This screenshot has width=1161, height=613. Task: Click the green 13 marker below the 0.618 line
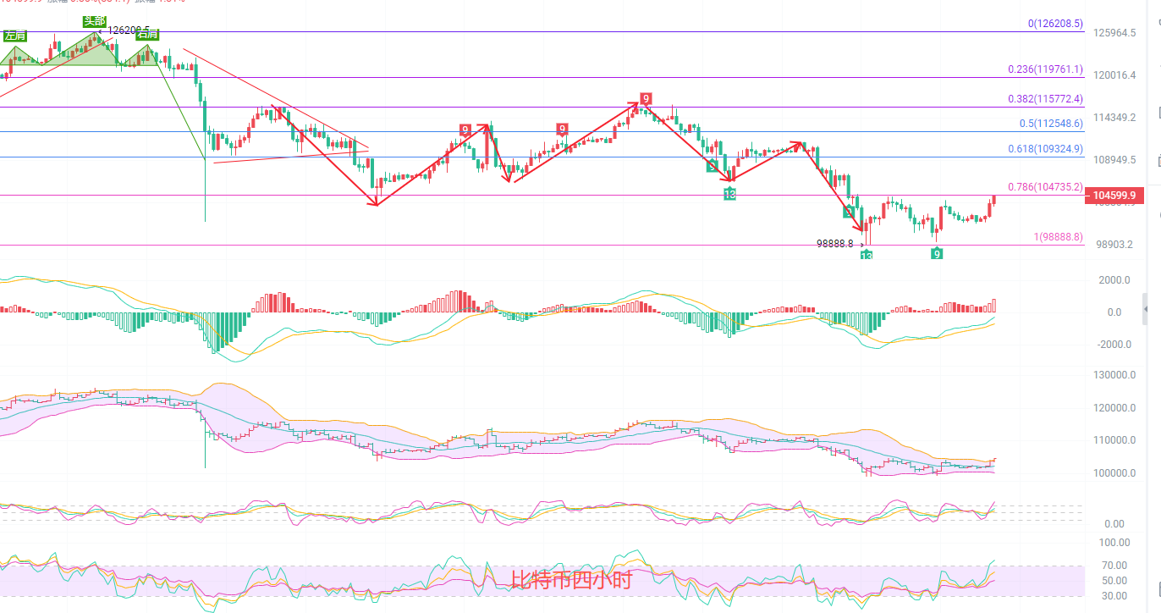click(x=729, y=194)
